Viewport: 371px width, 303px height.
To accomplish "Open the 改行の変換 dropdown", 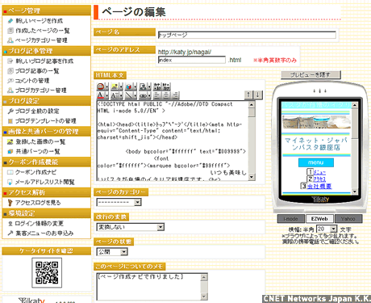I will (x=131, y=227).
